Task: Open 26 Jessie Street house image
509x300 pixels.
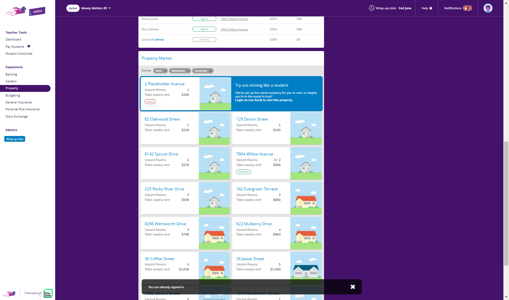Action: (306, 268)
